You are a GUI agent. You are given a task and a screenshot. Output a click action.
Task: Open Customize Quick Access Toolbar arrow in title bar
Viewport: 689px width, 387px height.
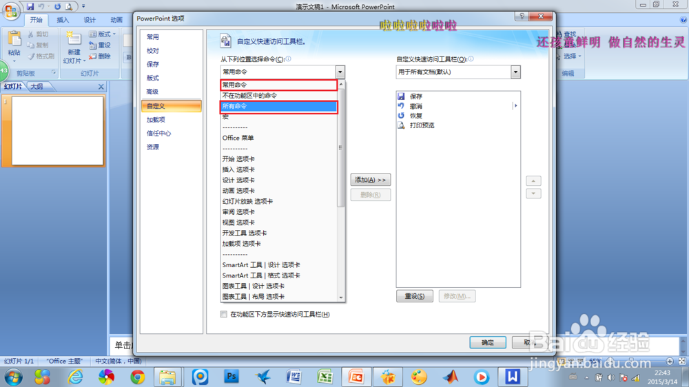coord(83,7)
